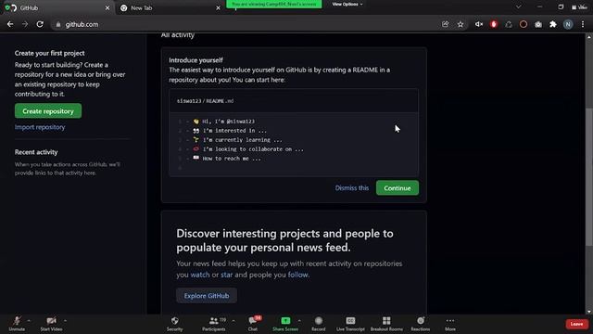593x334 pixels.
Task: Click the README.md file path text
Action: click(x=206, y=101)
